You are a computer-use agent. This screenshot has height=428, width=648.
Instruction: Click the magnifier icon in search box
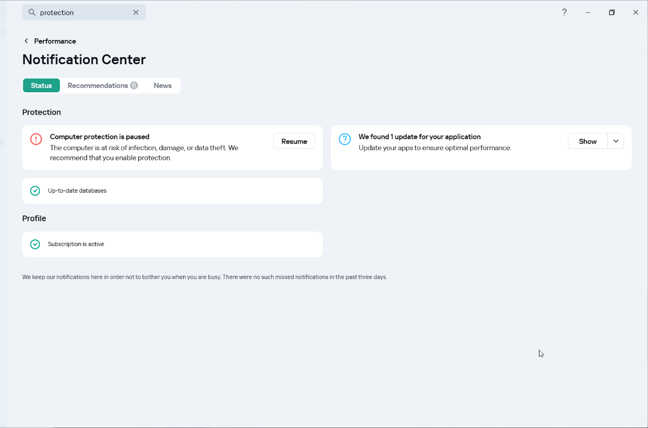click(32, 12)
